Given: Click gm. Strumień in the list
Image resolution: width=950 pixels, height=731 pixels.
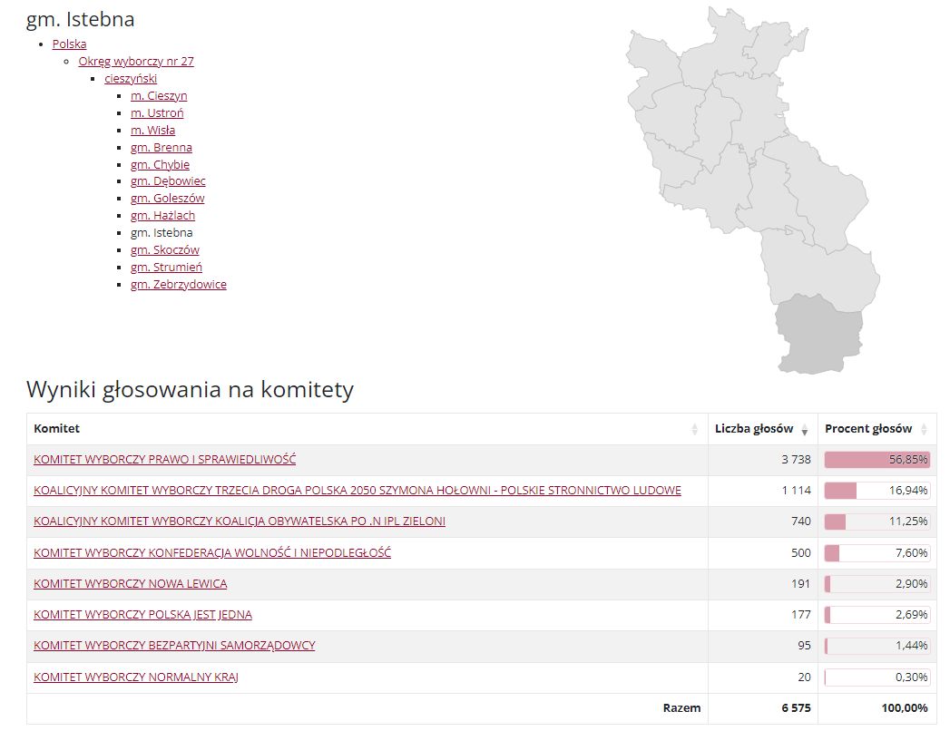Looking at the screenshot, I should pos(166,267).
